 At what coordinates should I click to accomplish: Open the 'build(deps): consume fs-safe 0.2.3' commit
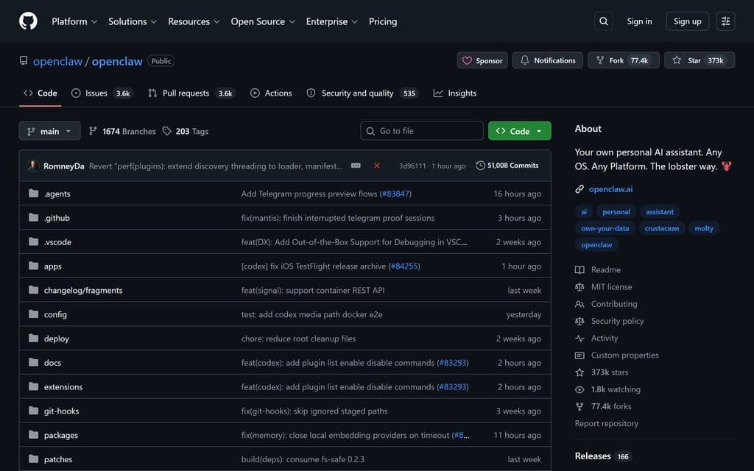(x=303, y=459)
